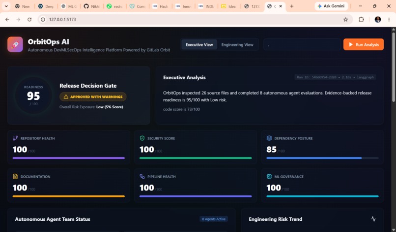Click the Pipeline Health workflow icon
The height and width of the screenshot is (232, 396).
click(142, 176)
